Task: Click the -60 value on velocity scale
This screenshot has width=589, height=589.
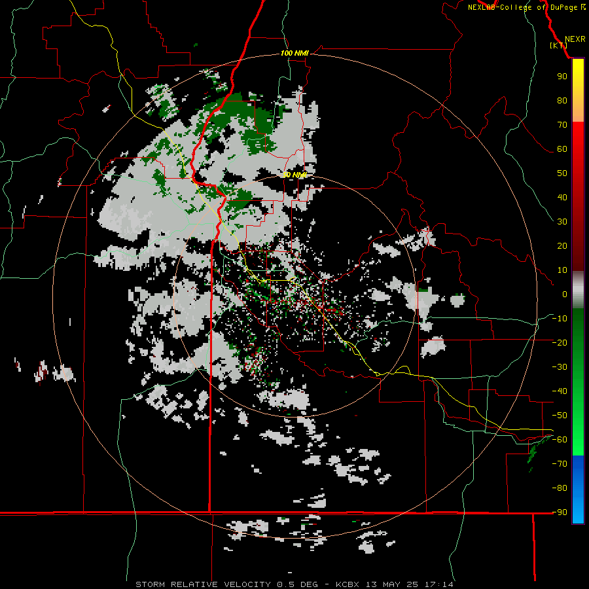Action: [560, 440]
